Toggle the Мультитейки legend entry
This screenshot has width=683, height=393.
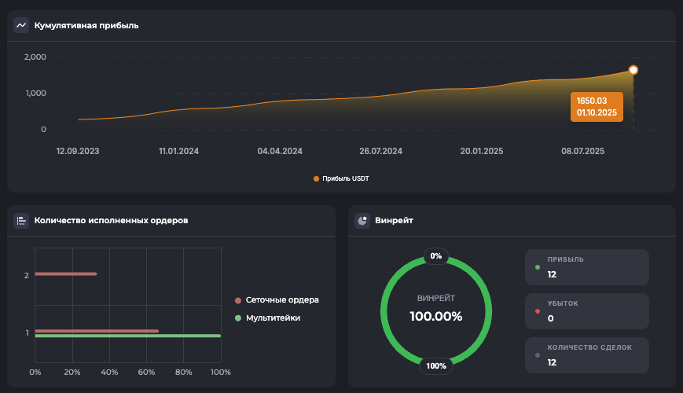(x=272, y=318)
